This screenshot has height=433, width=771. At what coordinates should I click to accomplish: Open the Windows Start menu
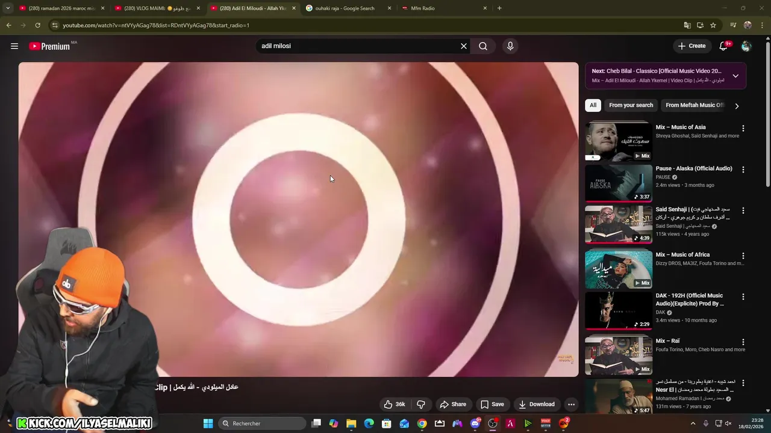(x=208, y=423)
